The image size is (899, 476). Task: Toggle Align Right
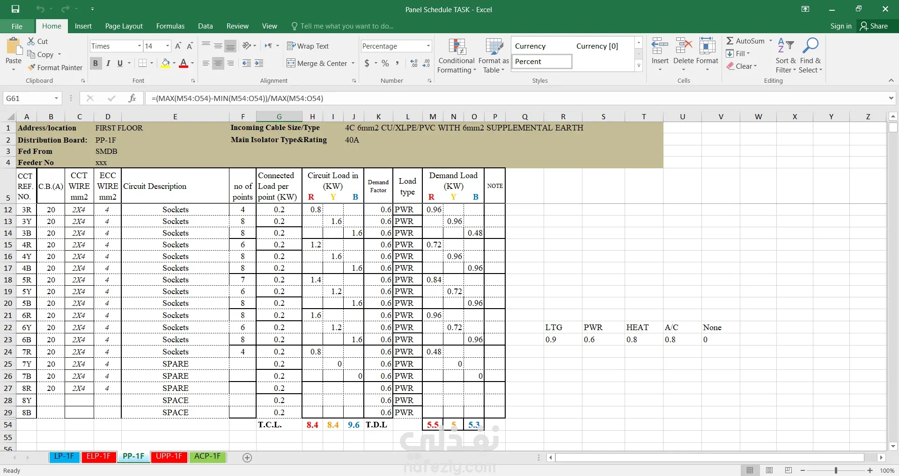[230, 63]
